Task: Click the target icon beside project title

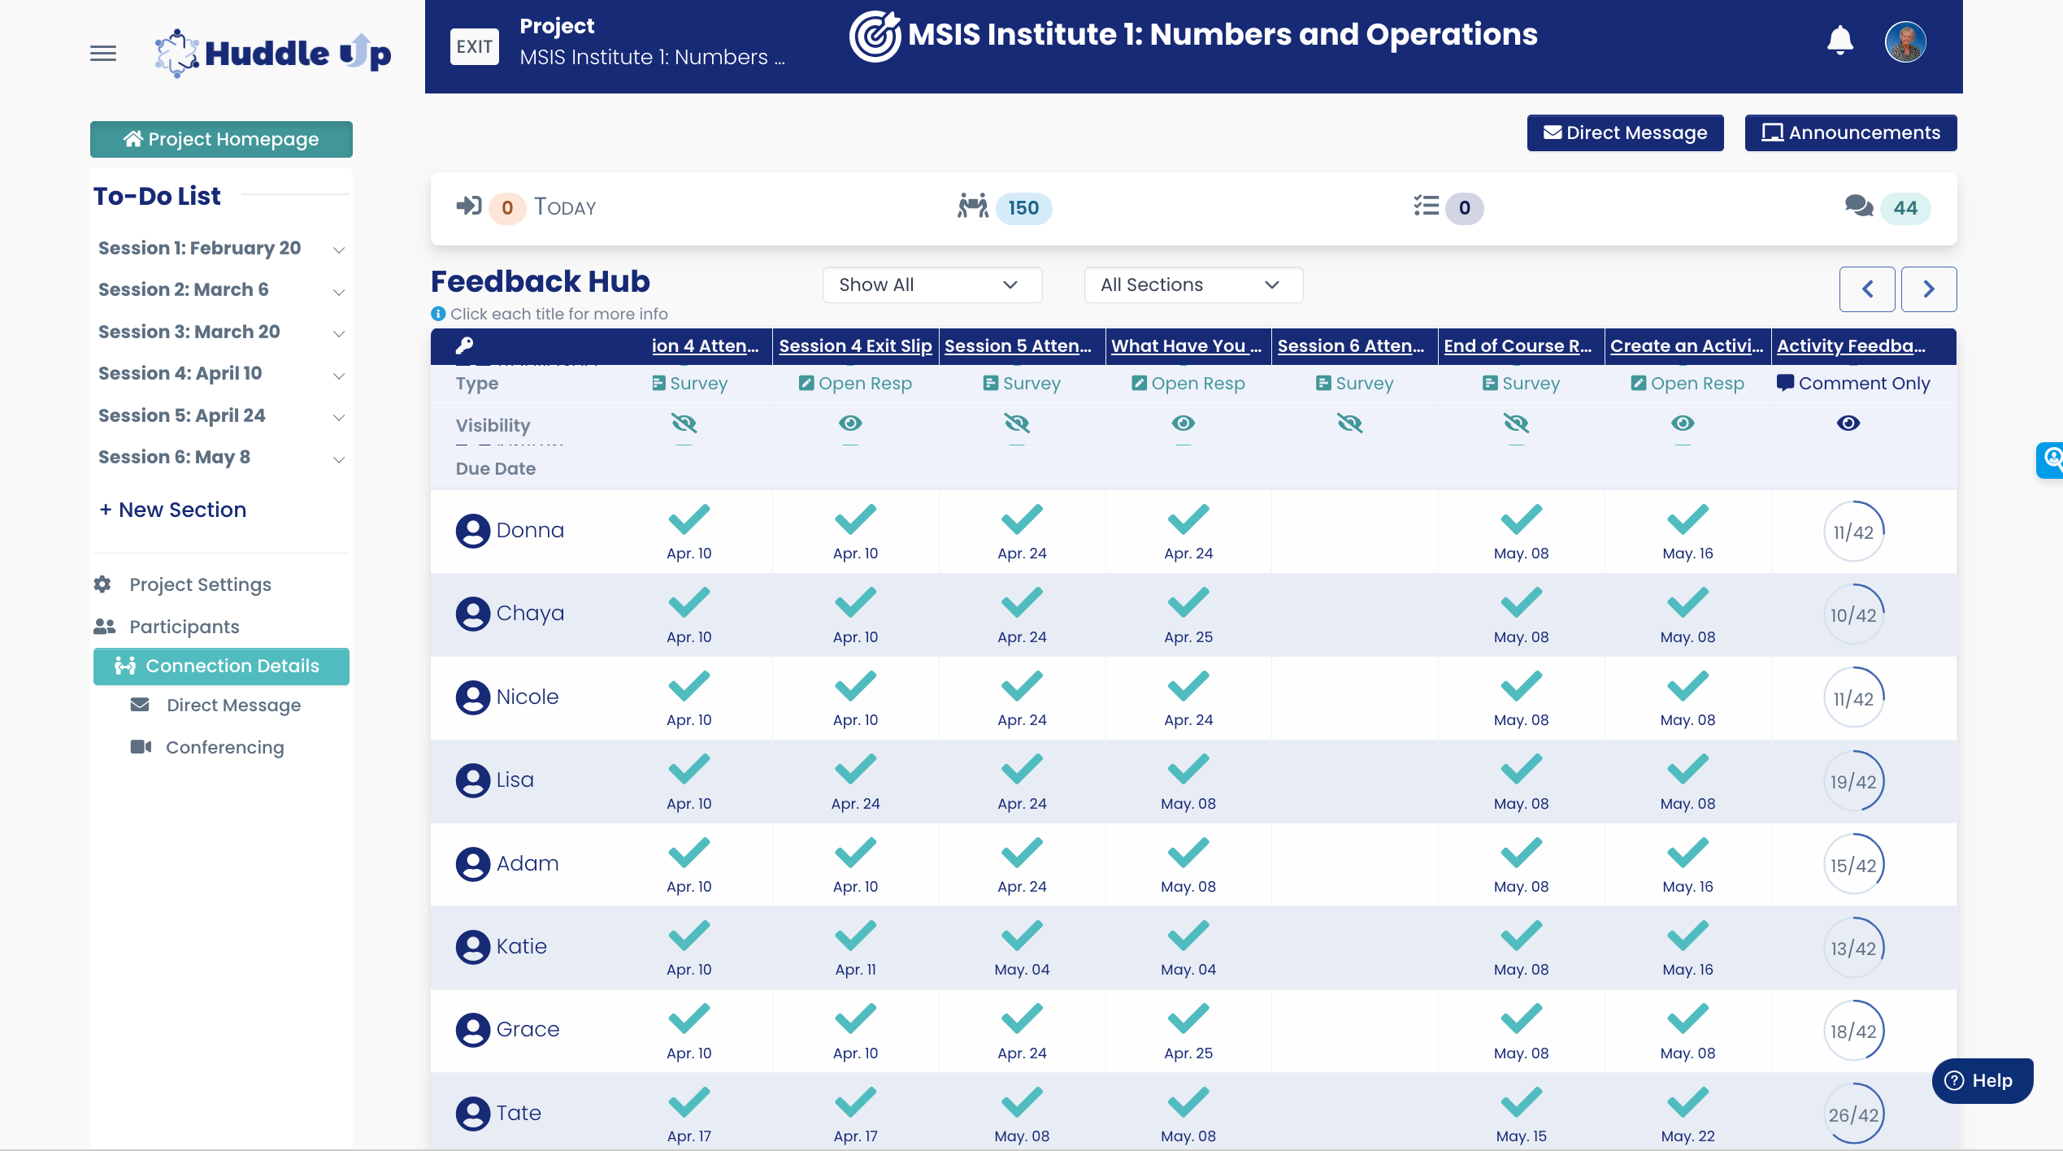Action: coord(875,36)
